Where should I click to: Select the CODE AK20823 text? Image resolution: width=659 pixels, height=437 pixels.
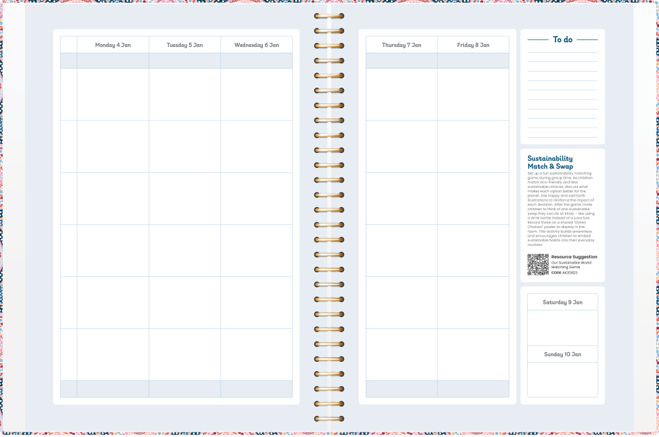point(566,272)
